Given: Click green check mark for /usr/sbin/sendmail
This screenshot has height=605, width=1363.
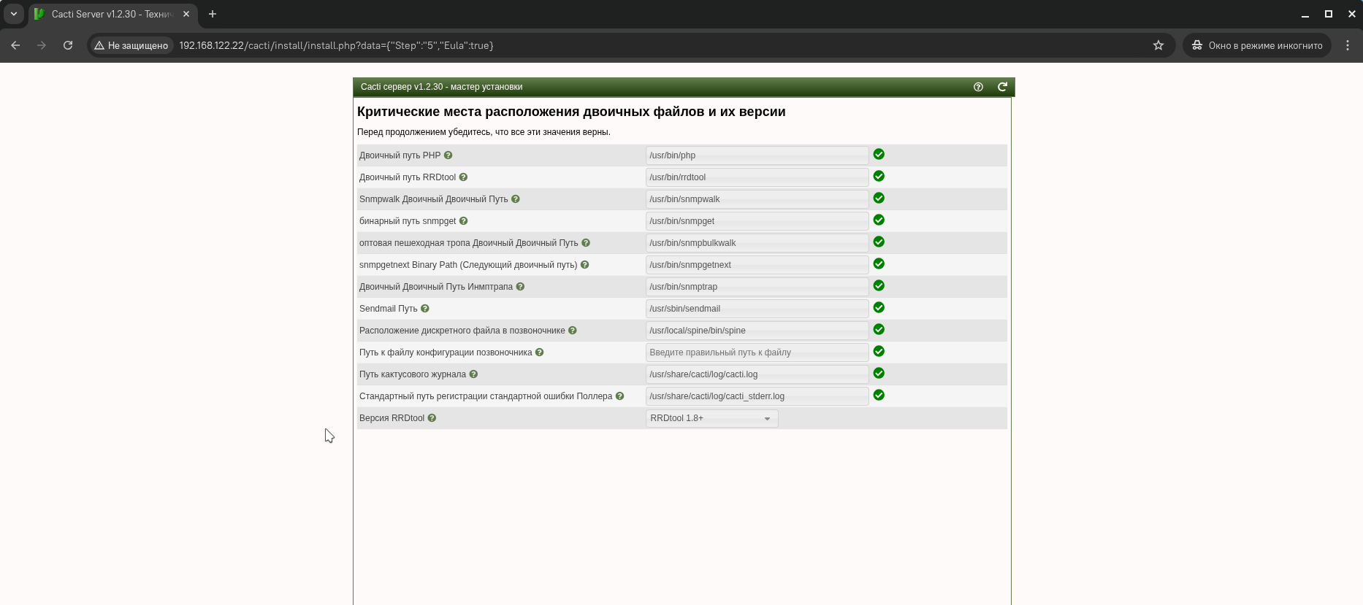Looking at the screenshot, I should coord(879,308).
